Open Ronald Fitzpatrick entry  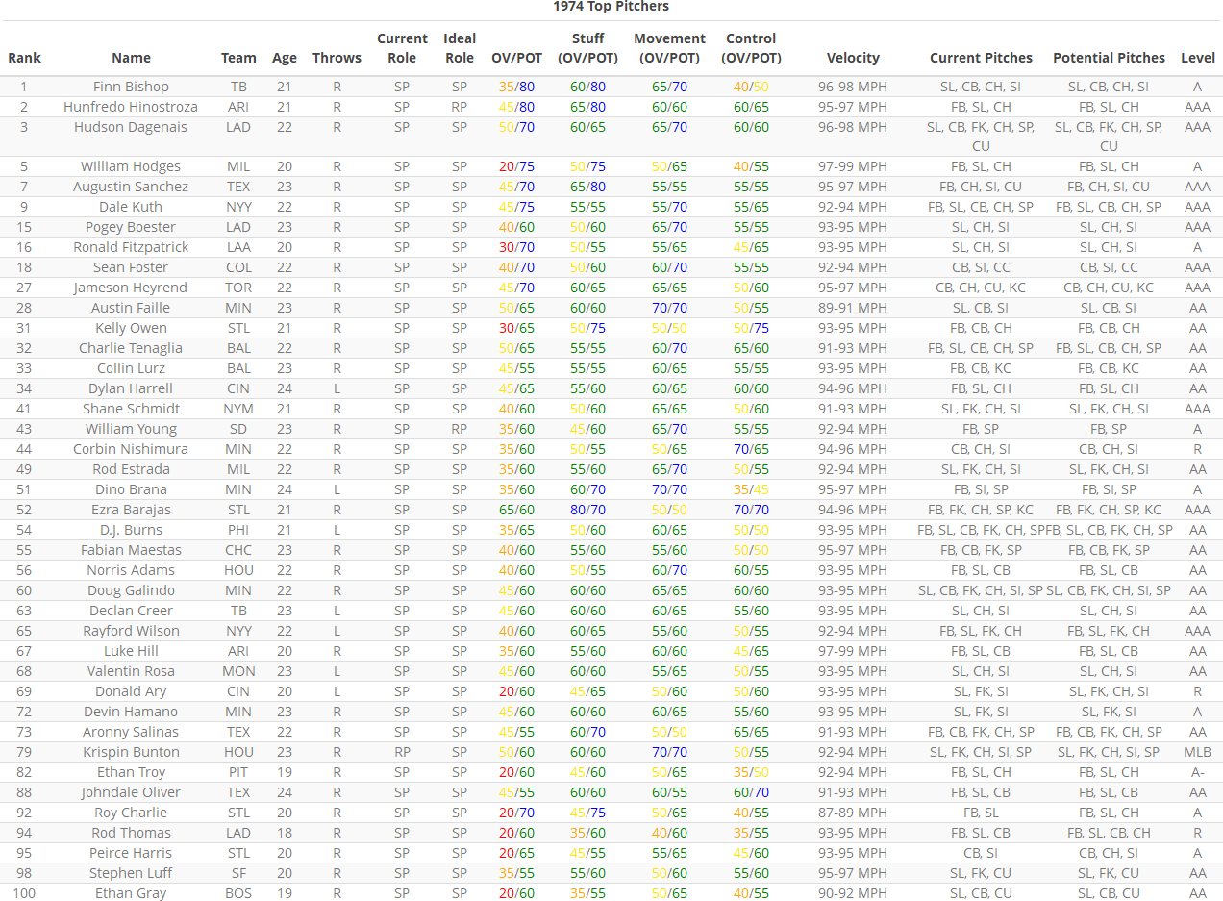[x=131, y=247]
